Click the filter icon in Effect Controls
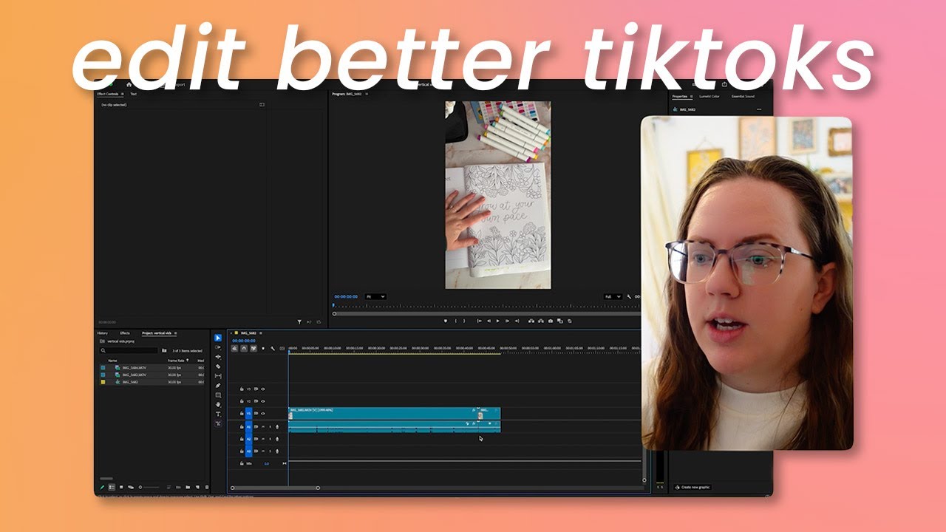946x532 pixels. point(299,322)
